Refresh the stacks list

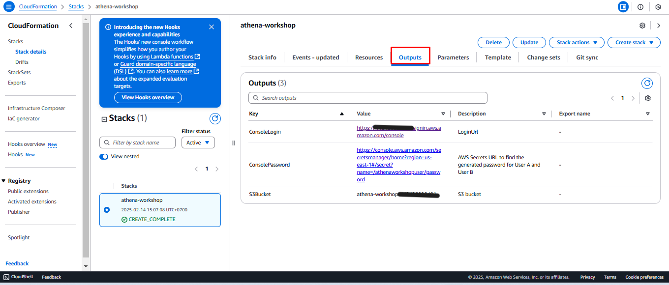(215, 118)
